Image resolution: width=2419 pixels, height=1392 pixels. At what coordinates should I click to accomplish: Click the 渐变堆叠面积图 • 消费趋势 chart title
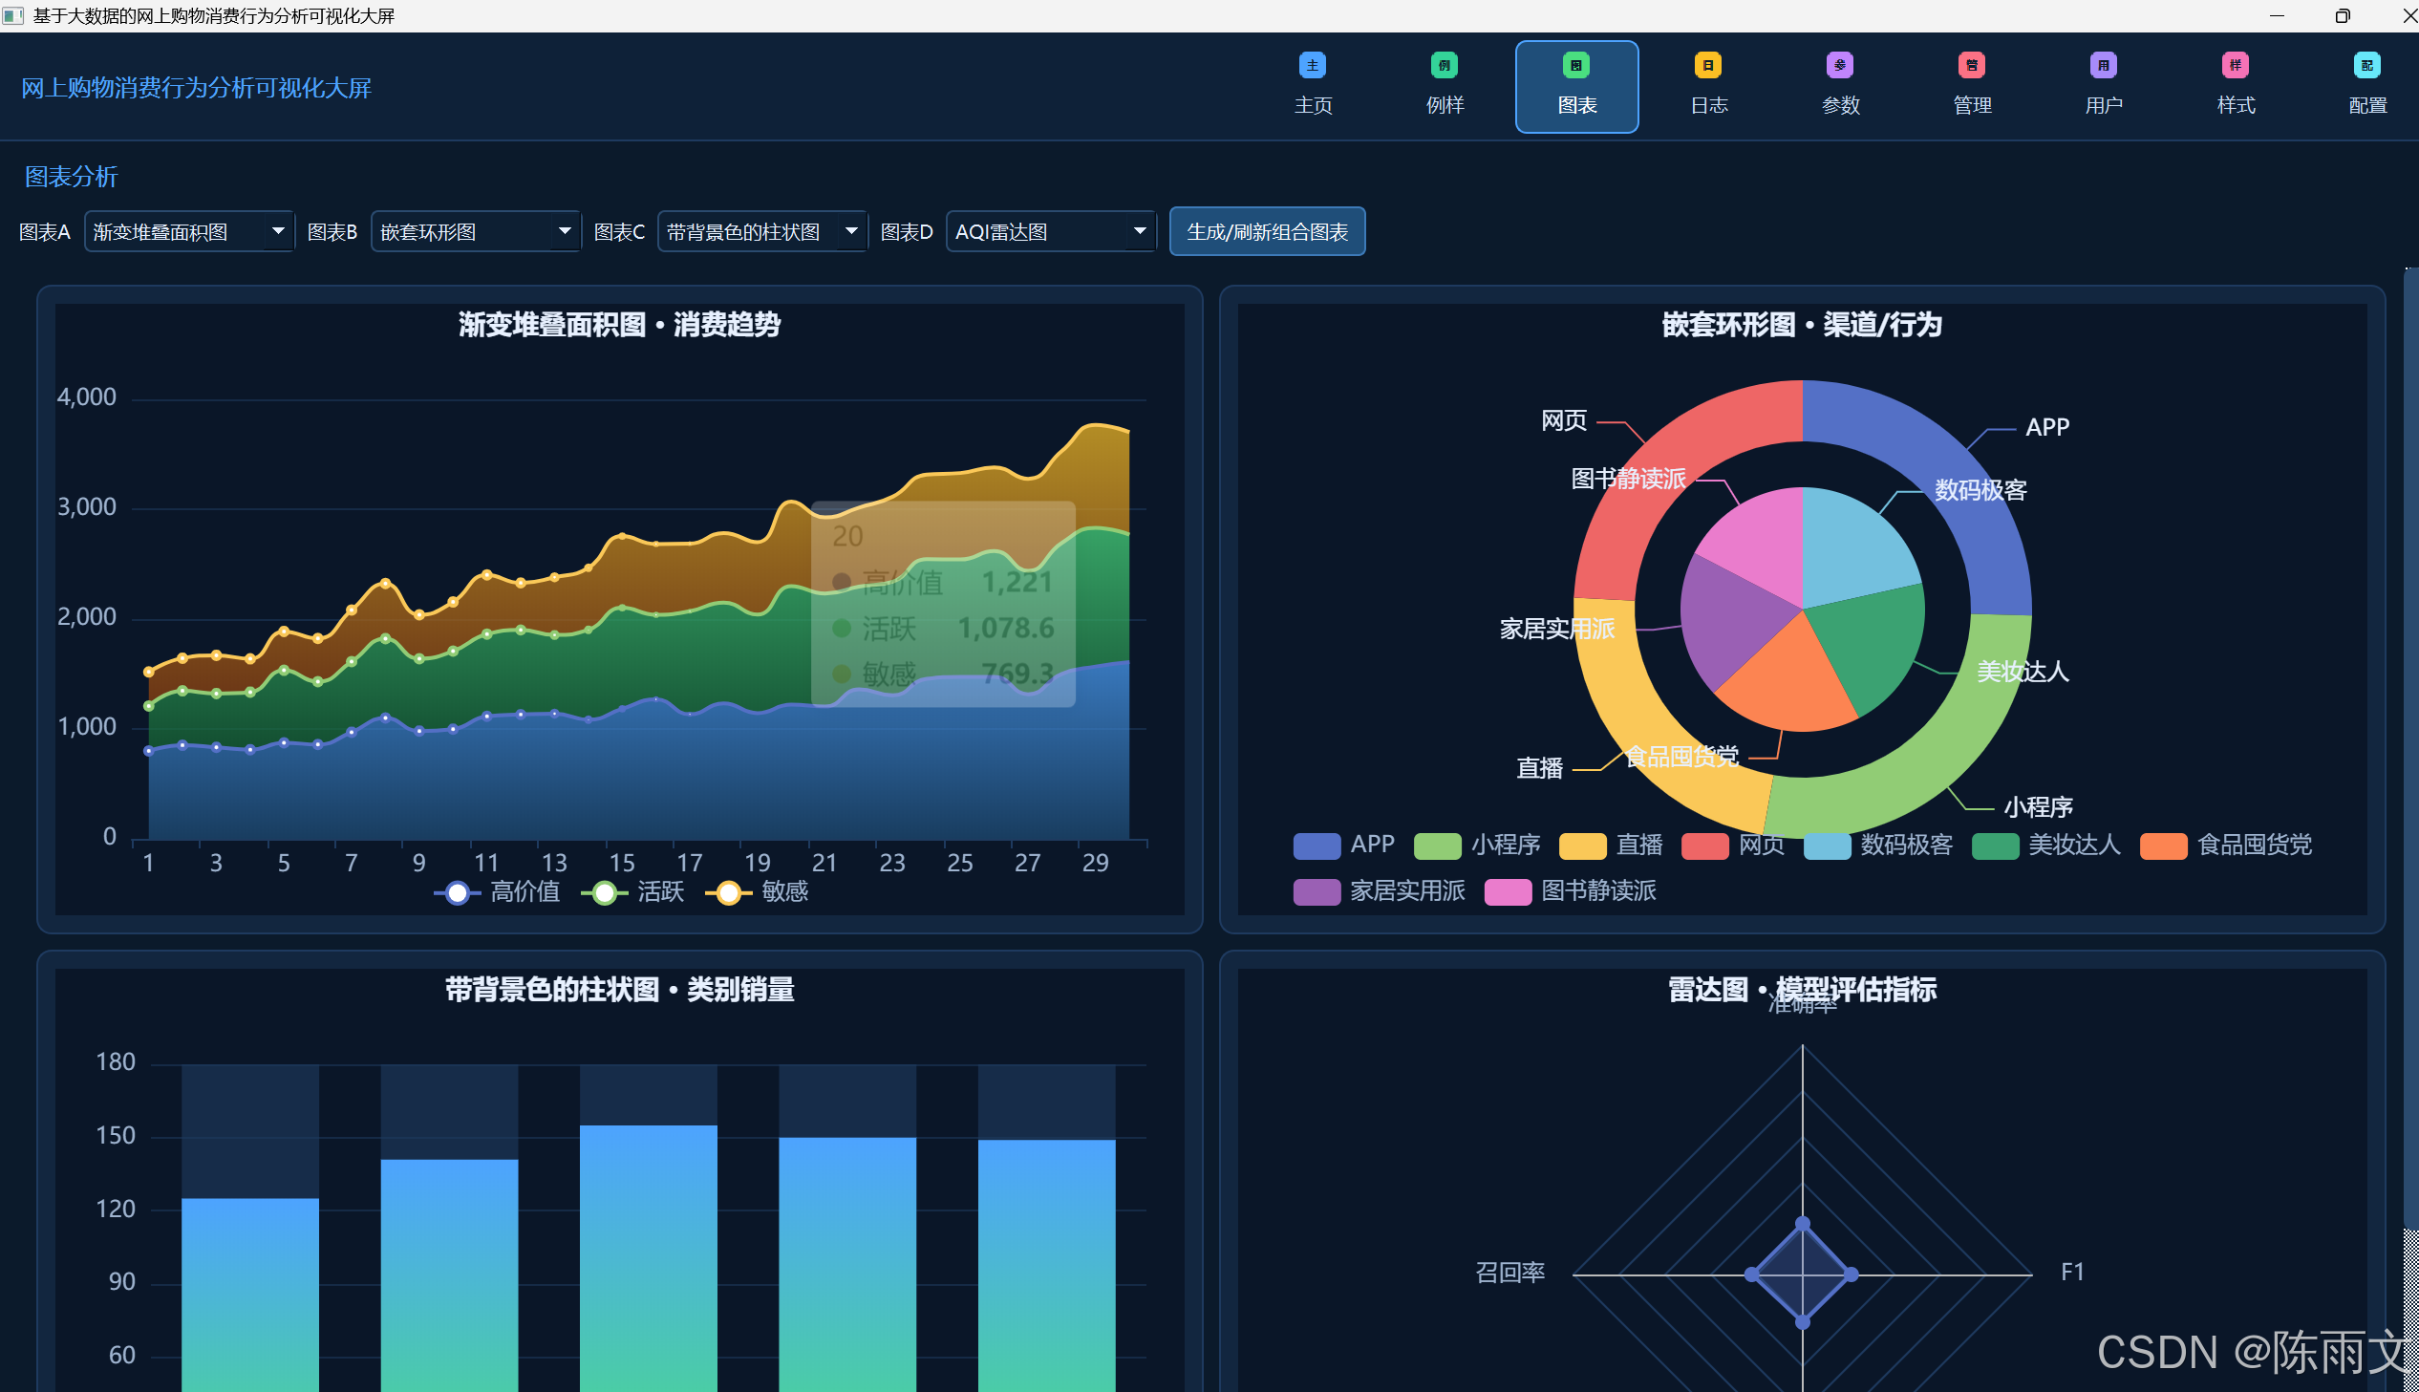(x=619, y=325)
